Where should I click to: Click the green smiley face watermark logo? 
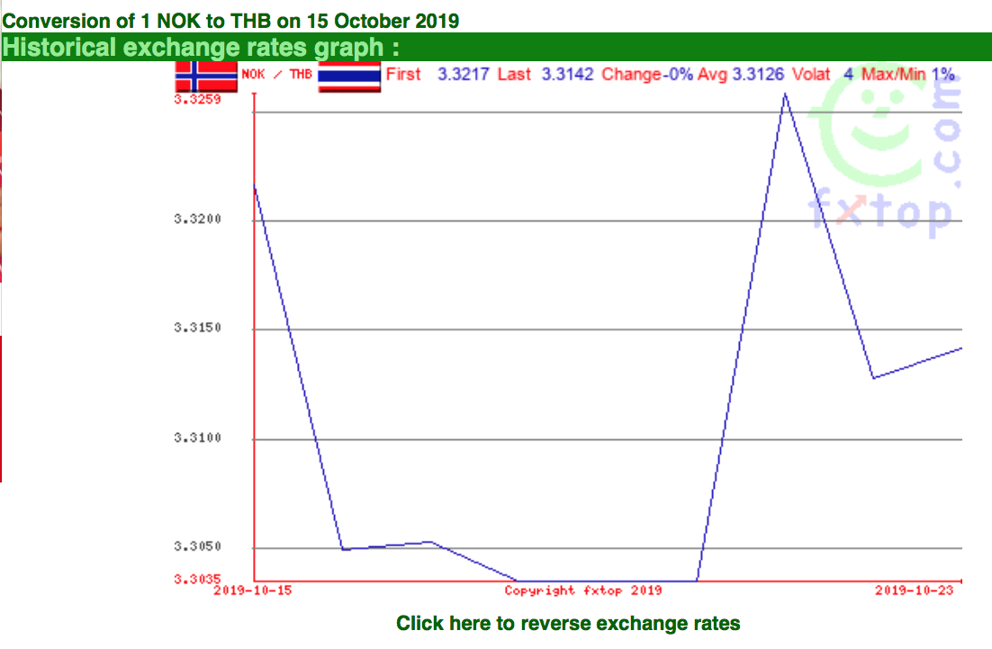(x=863, y=122)
